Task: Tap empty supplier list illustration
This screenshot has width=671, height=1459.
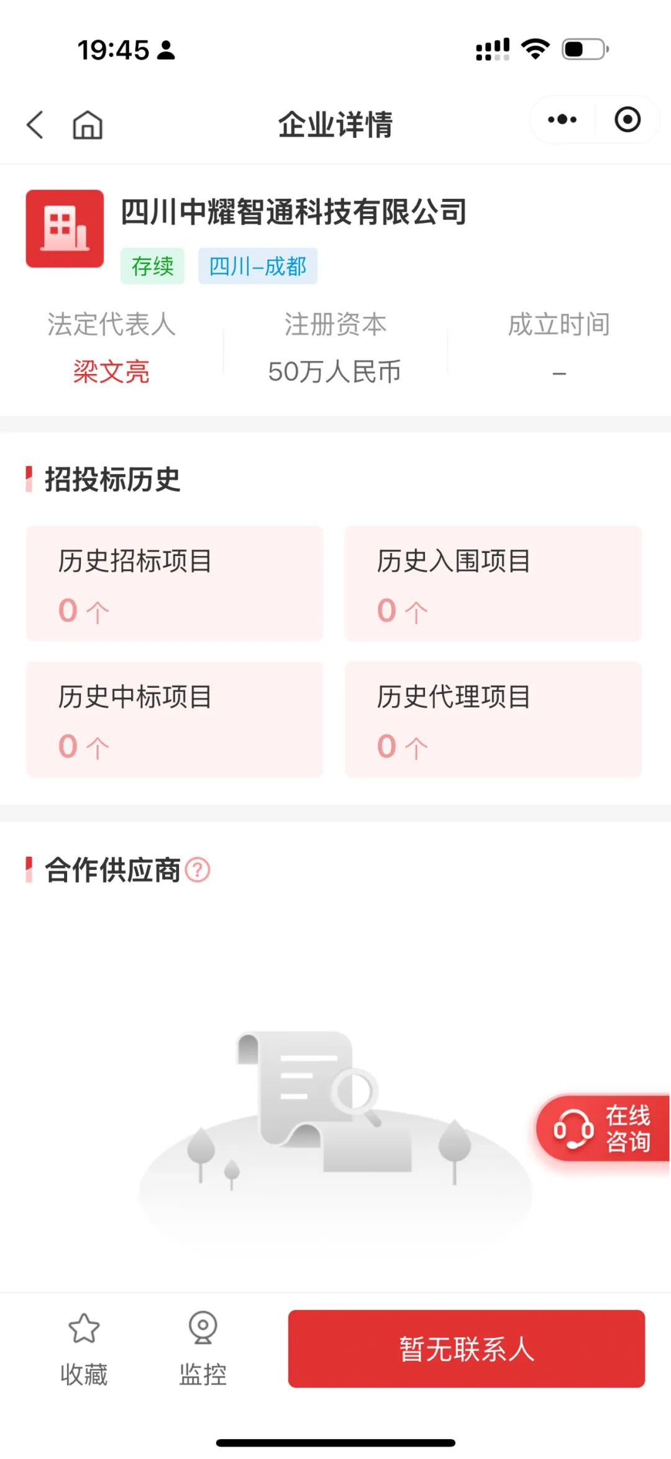Action: pyautogui.click(x=335, y=1131)
